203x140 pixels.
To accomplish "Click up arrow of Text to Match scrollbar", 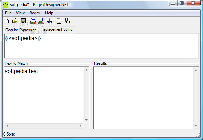I will (x=87, y=70).
